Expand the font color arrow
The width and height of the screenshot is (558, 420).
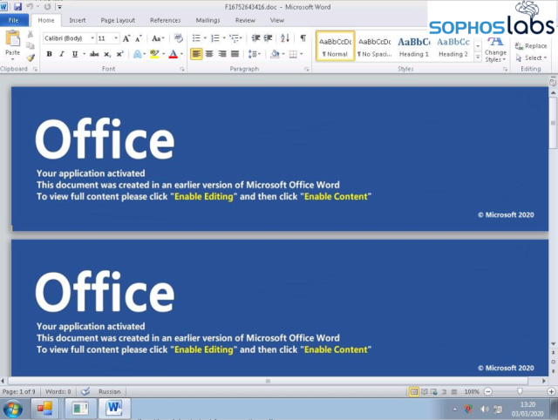(x=181, y=54)
